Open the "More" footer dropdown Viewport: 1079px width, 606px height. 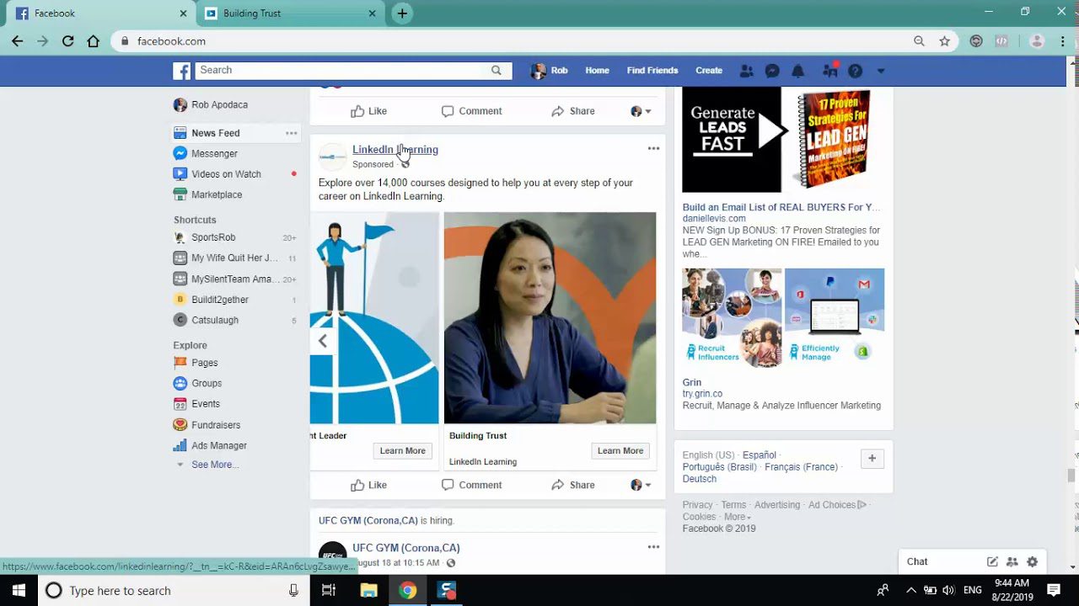click(x=735, y=516)
